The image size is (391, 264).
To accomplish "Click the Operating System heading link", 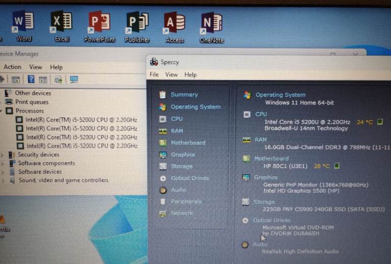I will 280,95.
